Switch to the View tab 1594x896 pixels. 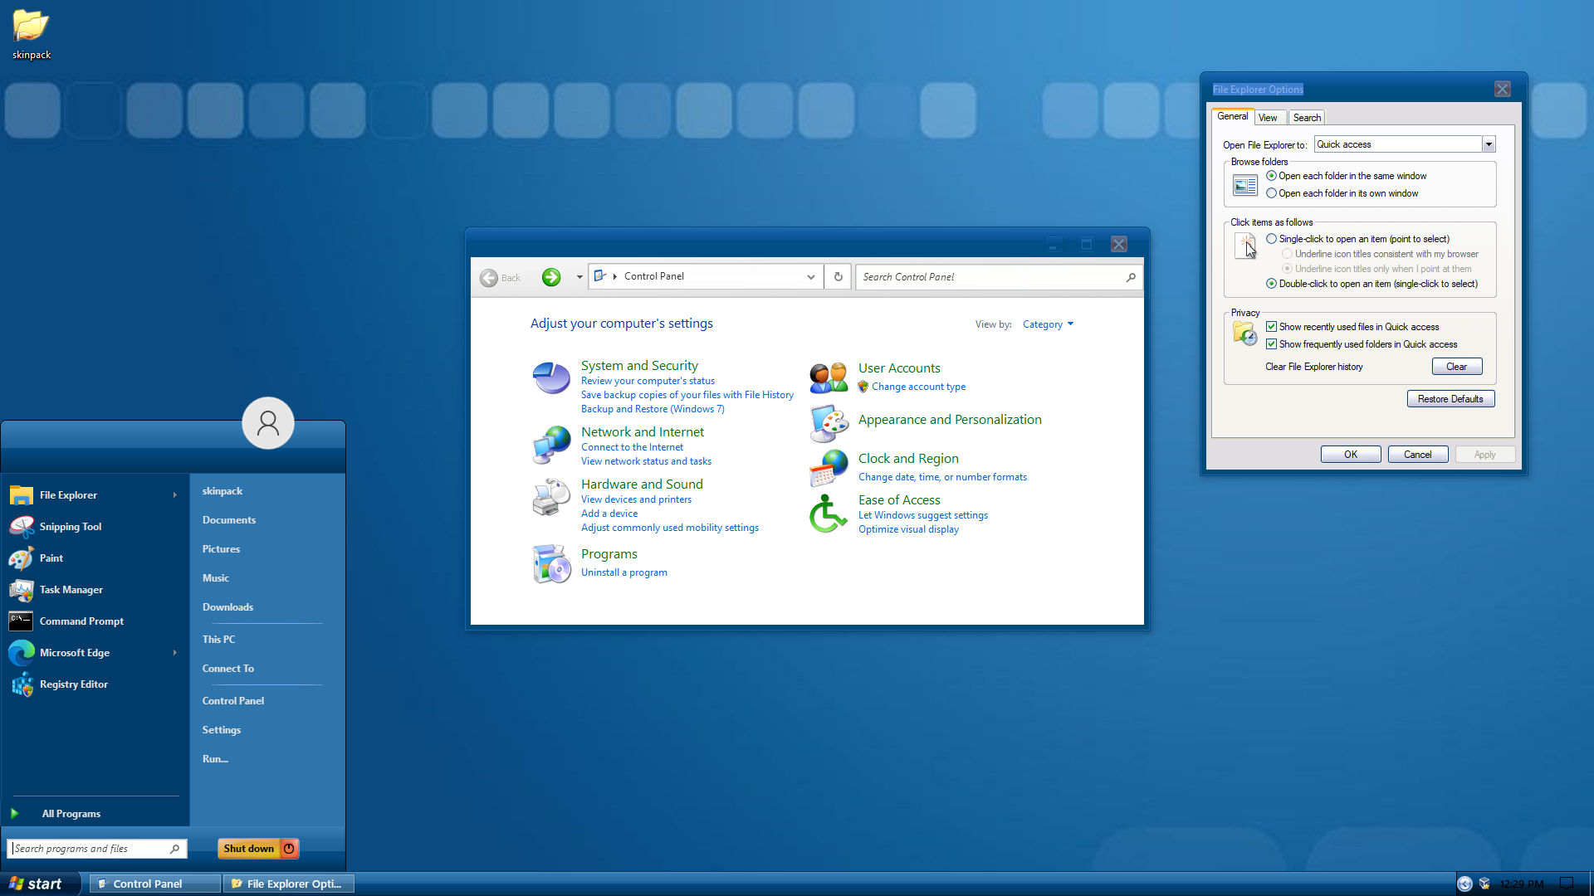click(x=1268, y=118)
